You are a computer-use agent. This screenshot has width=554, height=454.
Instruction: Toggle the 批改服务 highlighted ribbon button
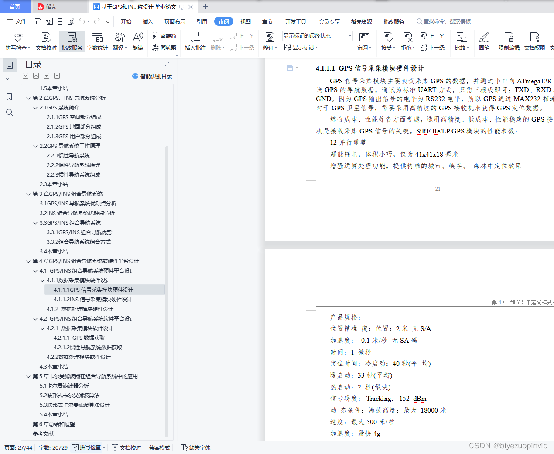coord(72,41)
